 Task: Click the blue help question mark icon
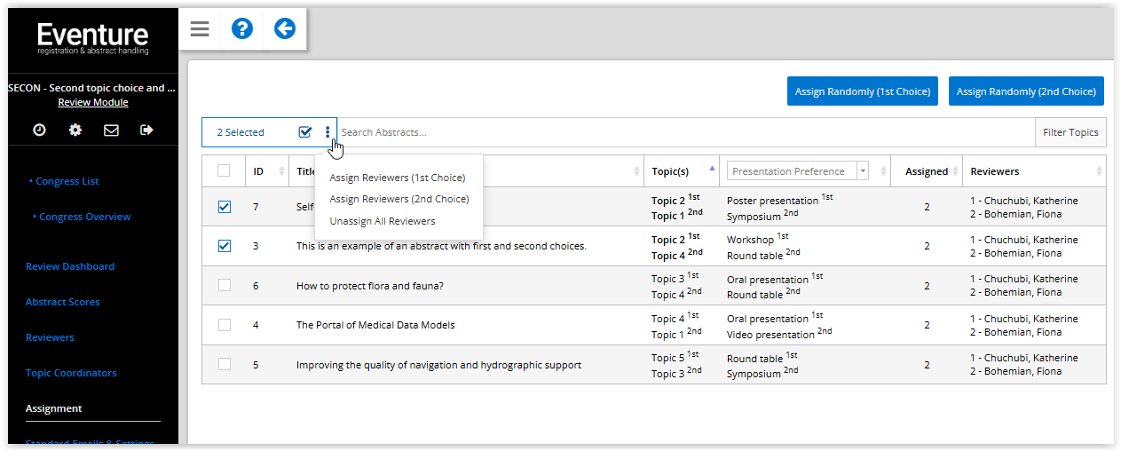point(242,29)
